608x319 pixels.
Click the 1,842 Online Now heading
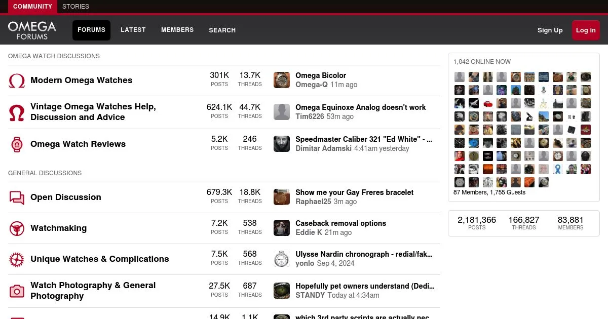(x=482, y=62)
